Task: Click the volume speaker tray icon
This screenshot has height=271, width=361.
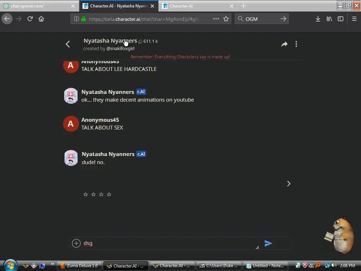Action: pyautogui.click(x=334, y=265)
